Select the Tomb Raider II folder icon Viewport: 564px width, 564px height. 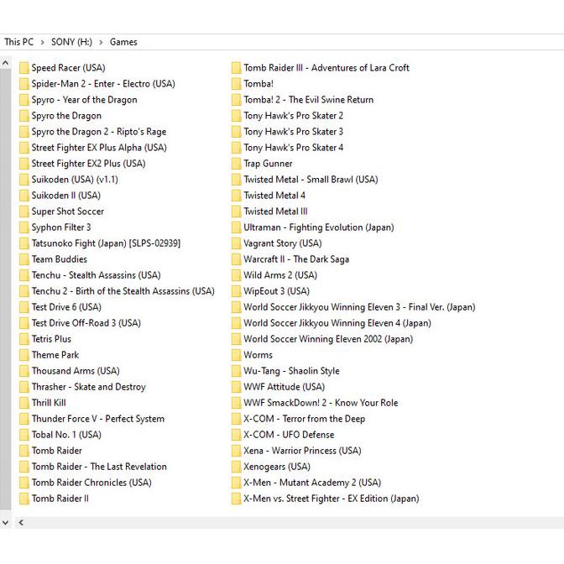[x=24, y=499]
